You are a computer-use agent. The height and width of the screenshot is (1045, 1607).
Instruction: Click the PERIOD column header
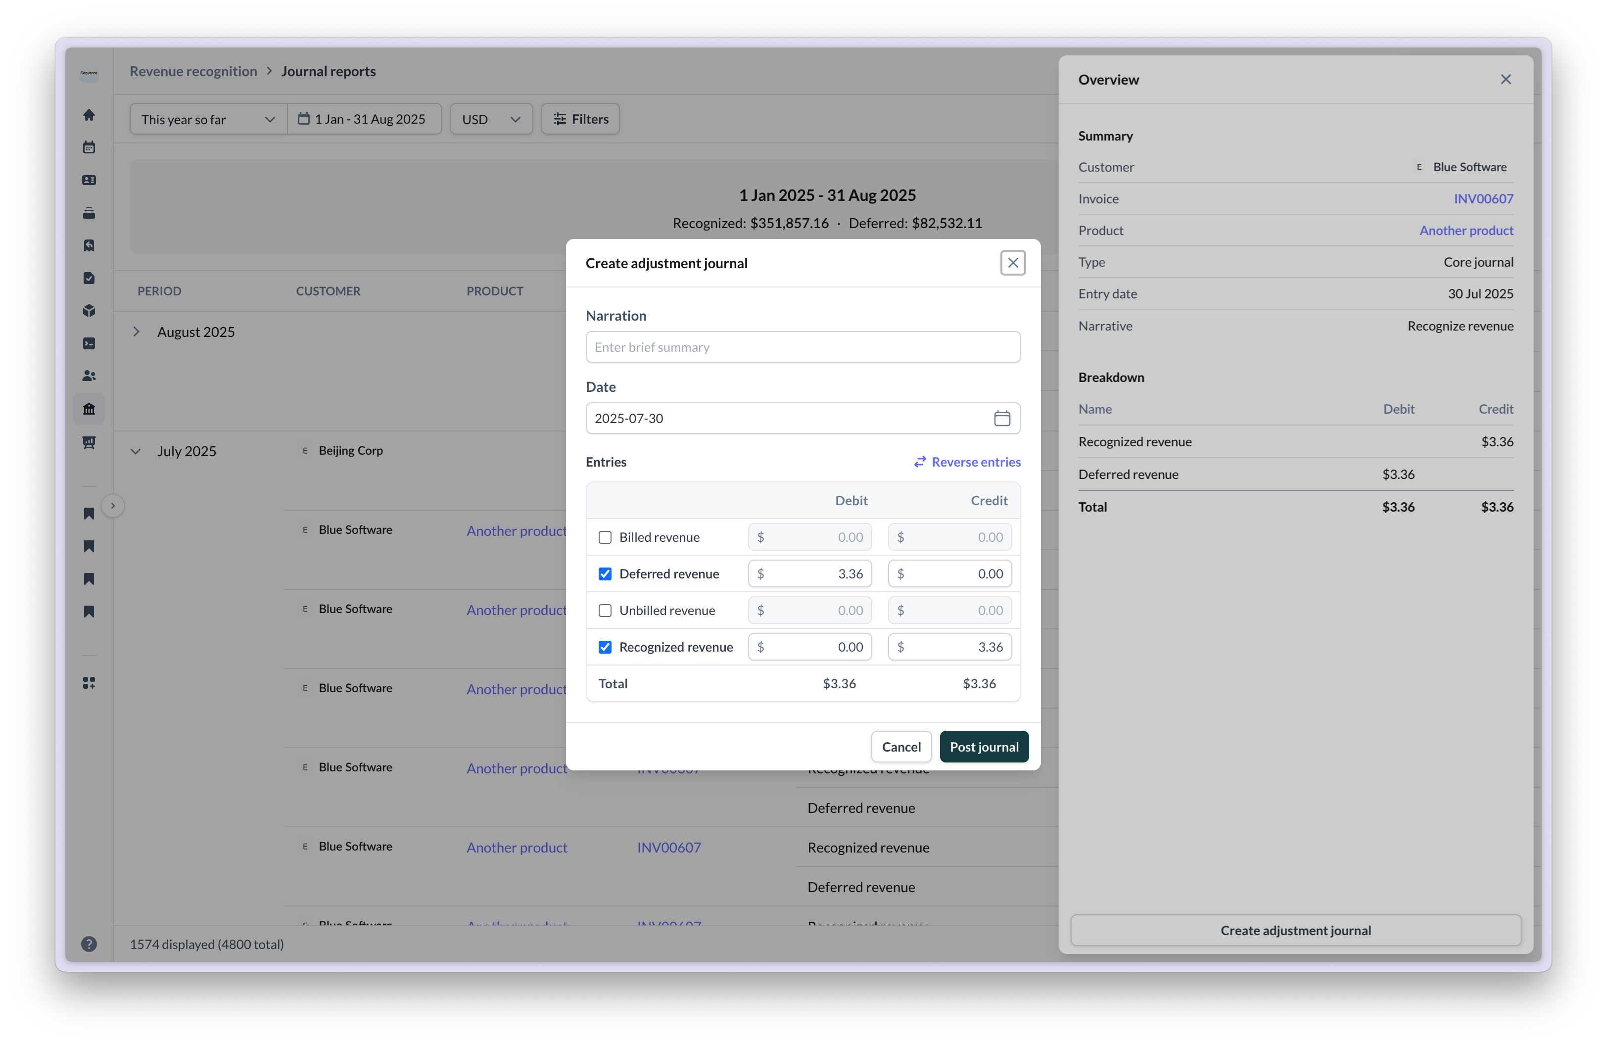coord(159,291)
